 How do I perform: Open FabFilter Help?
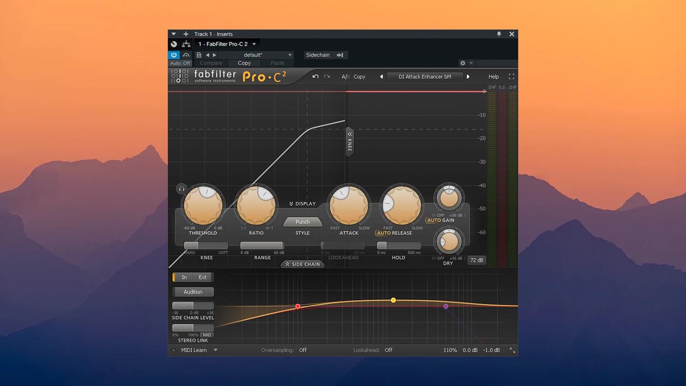click(x=493, y=77)
